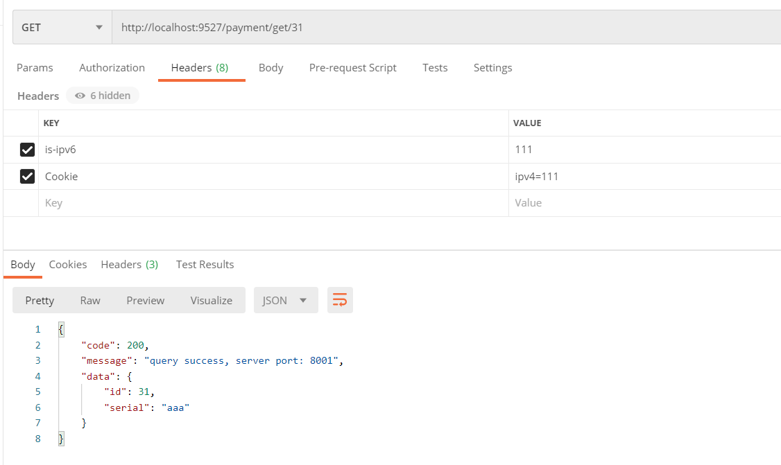This screenshot has width=781, height=465.
Task: Click the request URL field
Action: coord(446,28)
